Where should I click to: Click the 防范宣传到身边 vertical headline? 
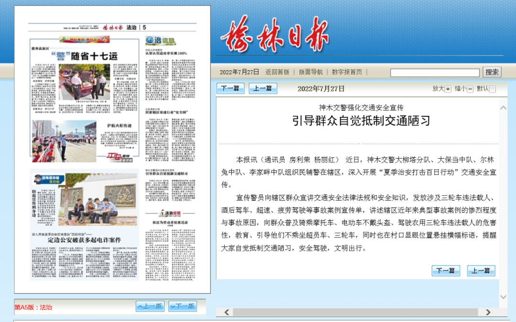tap(34, 203)
